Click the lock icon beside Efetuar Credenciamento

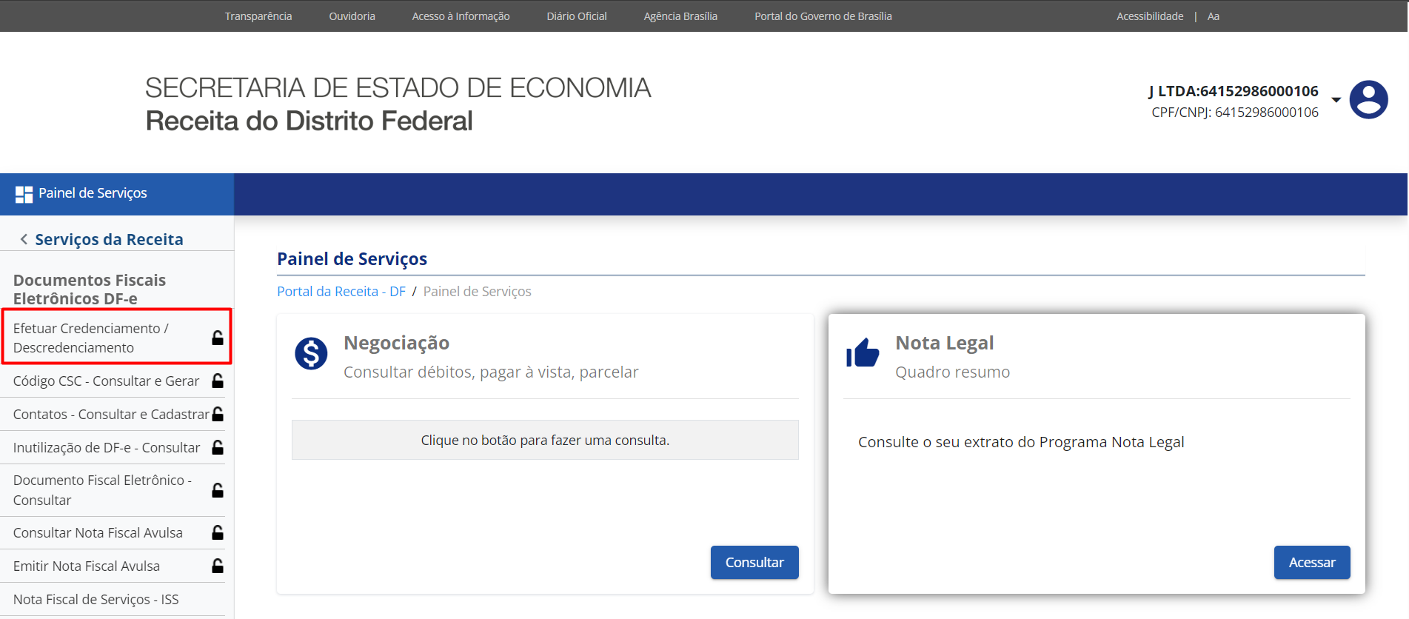tap(218, 338)
